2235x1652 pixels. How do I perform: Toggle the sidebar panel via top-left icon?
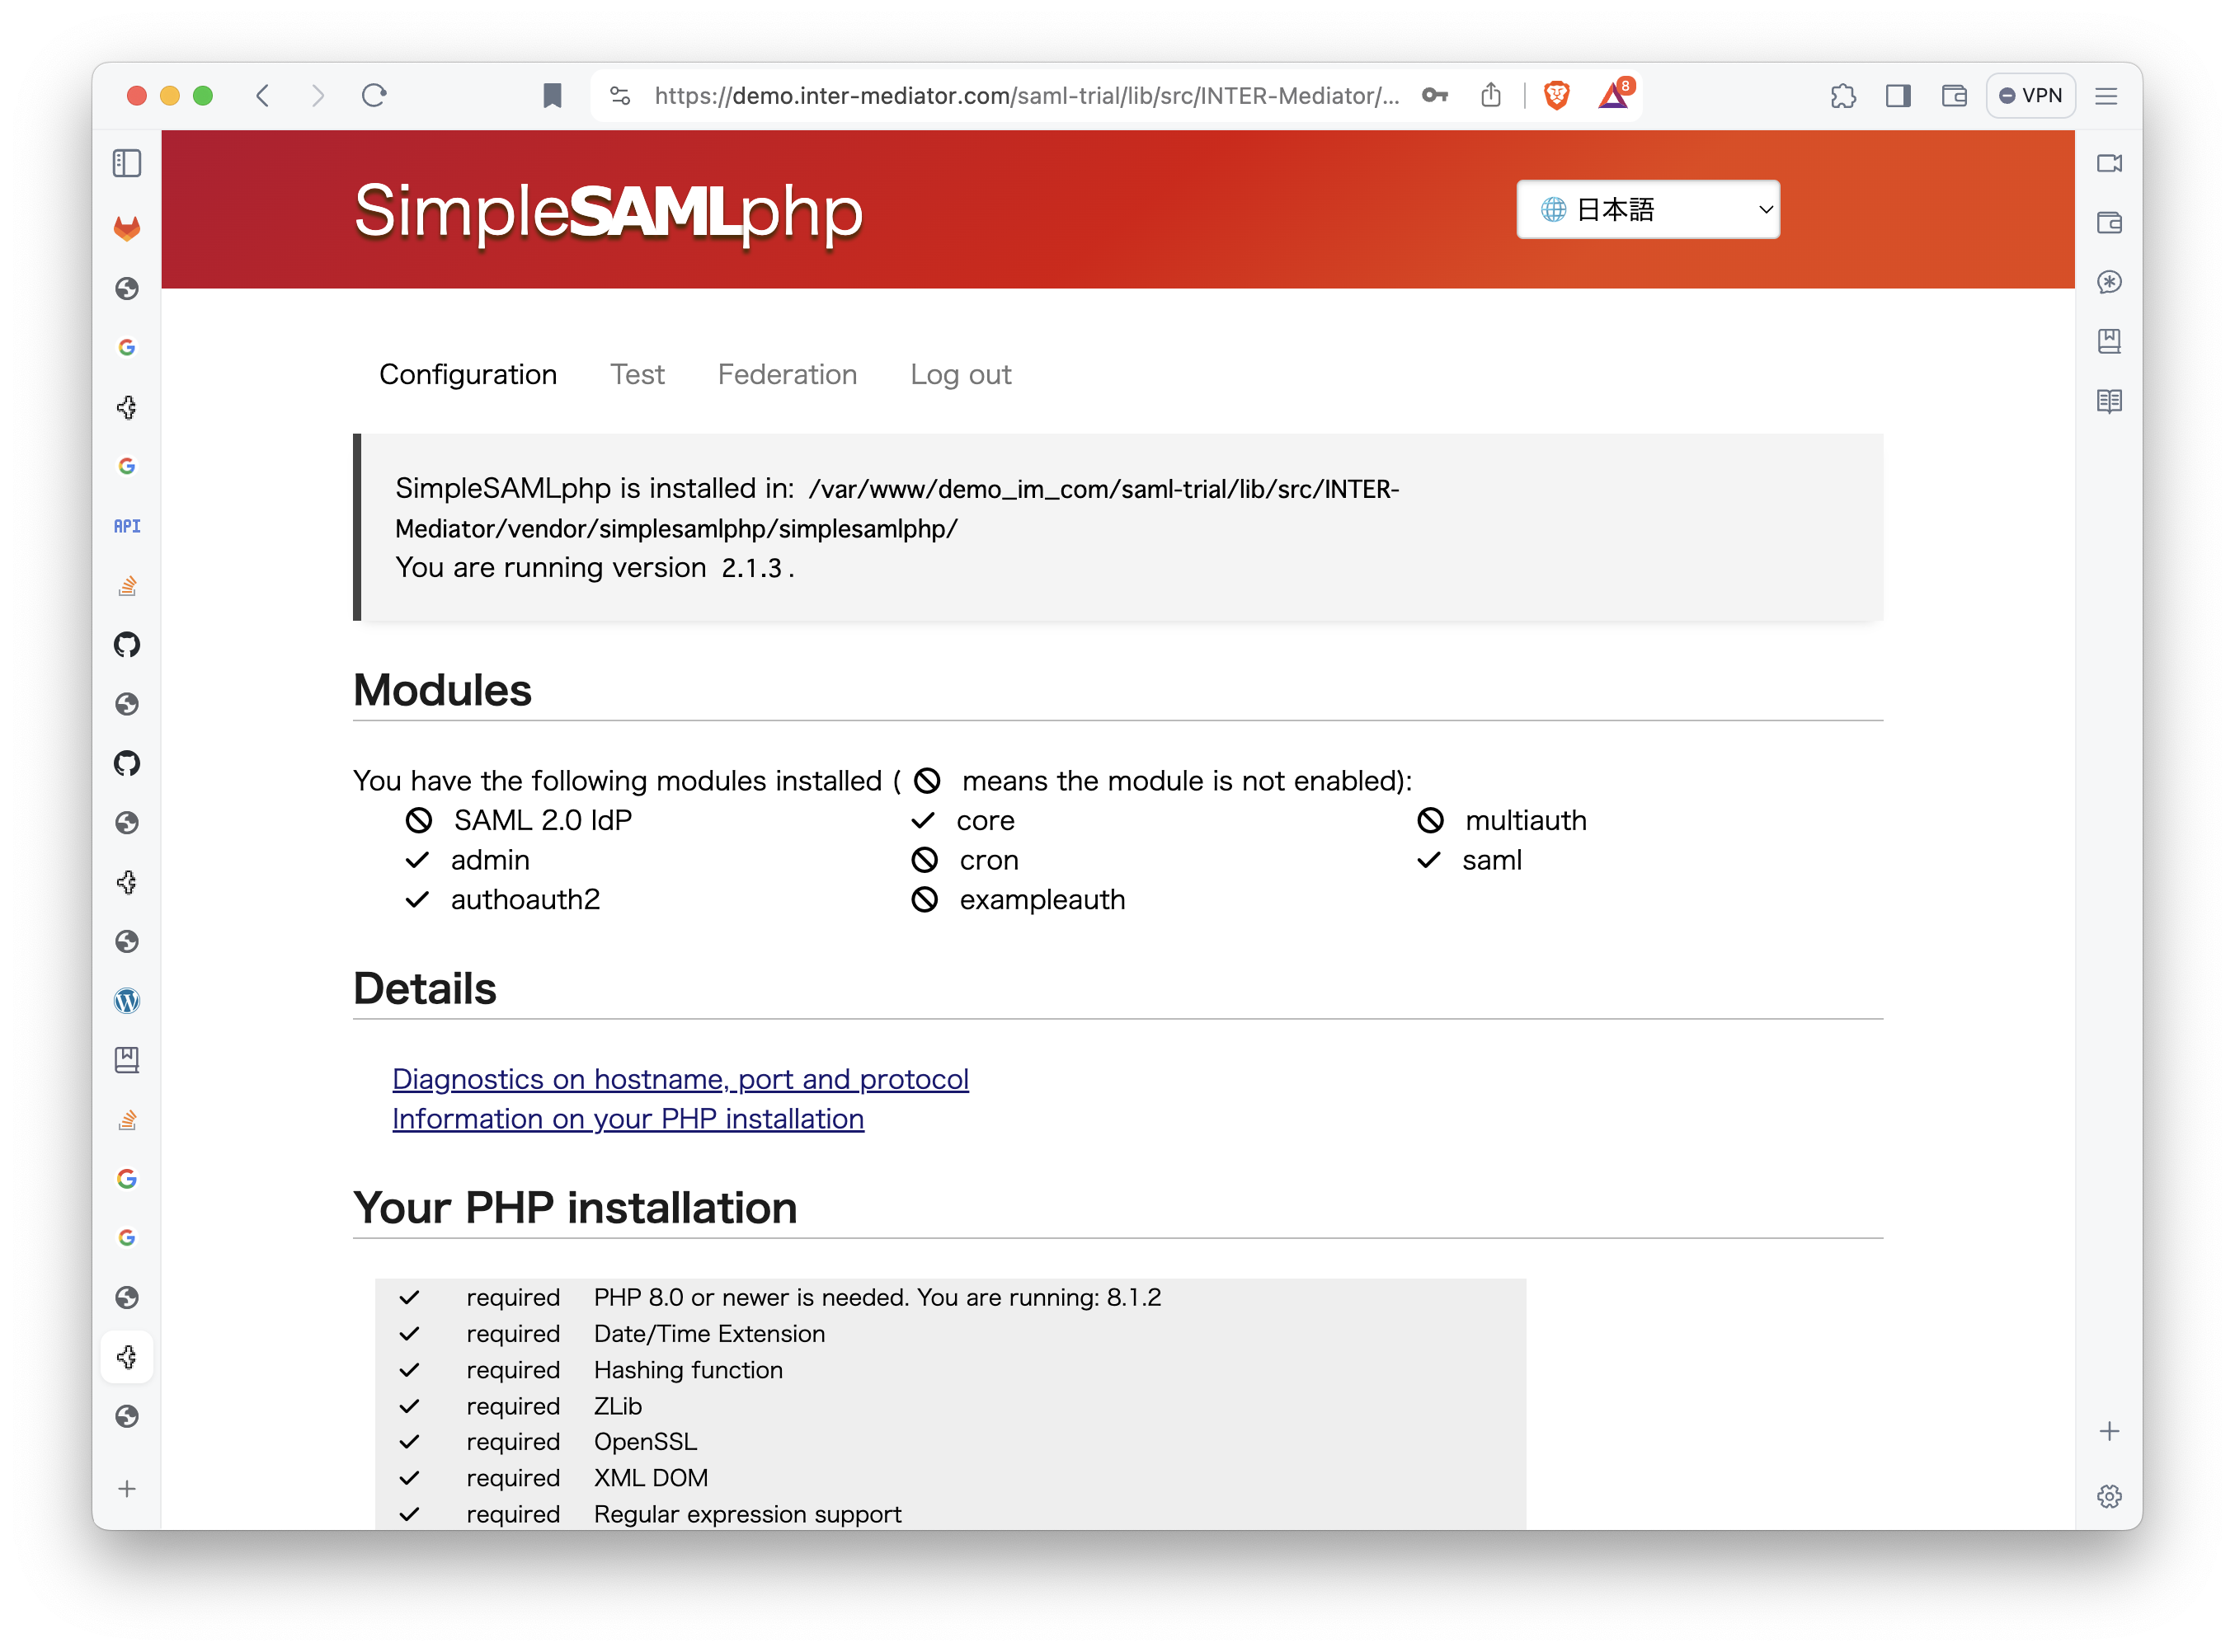point(127,163)
